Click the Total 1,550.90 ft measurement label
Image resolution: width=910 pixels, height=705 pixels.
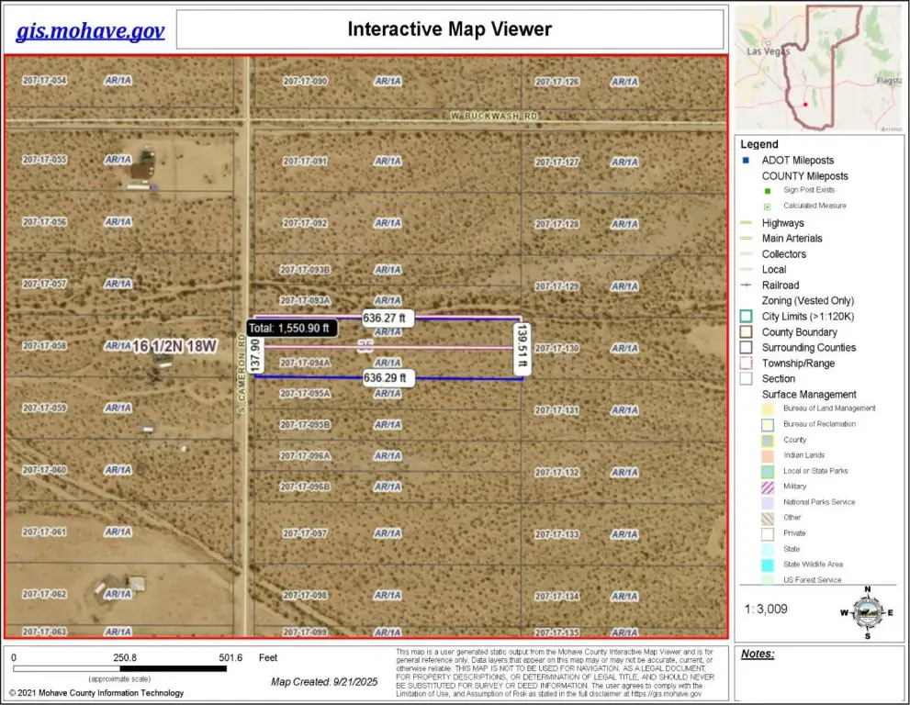tap(293, 328)
